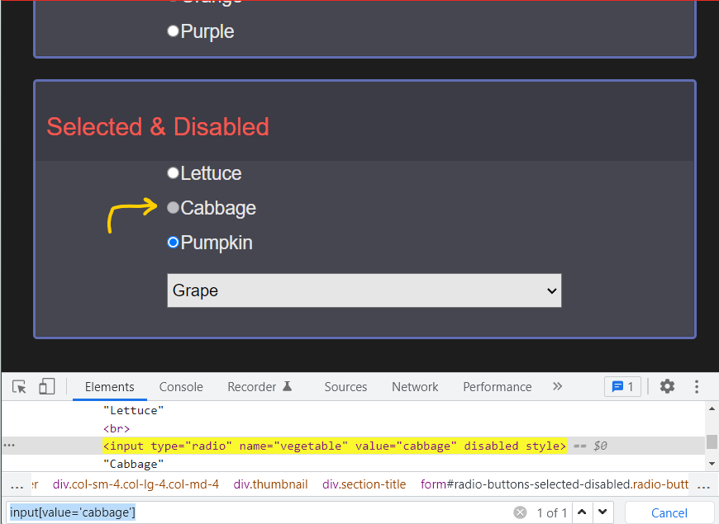
Task: Click the Elements panel scroll up arrow
Action: [712, 408]
